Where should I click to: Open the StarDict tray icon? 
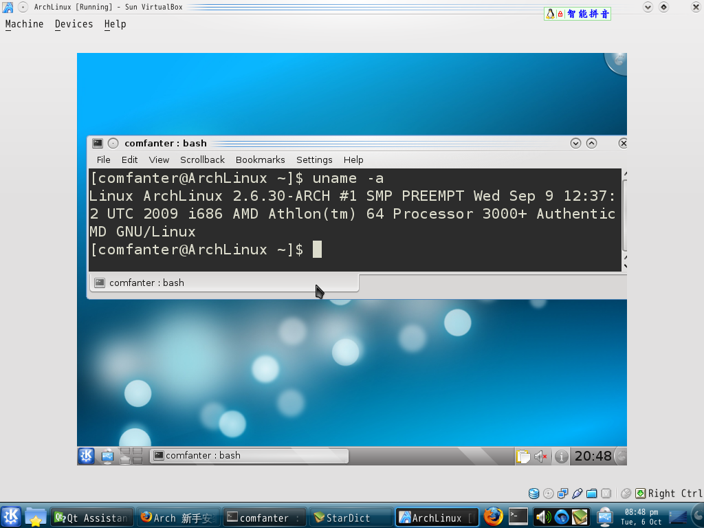tap(580, 517)
